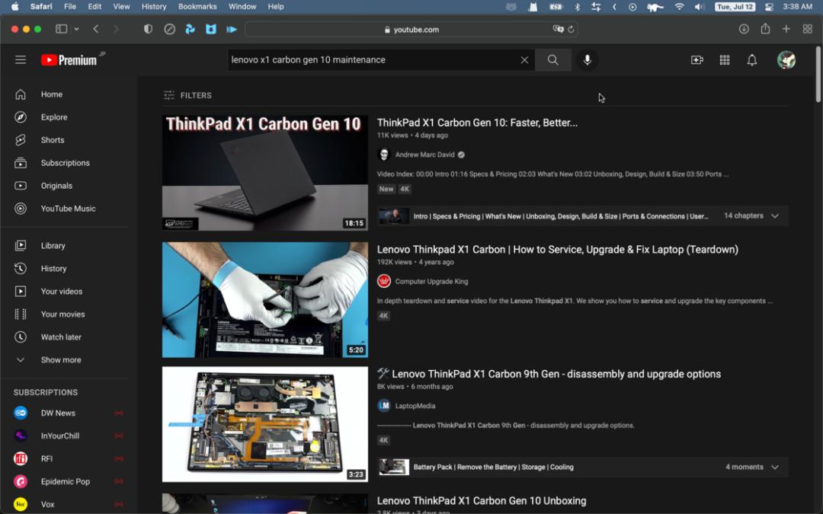Open the YouTube notifications bell
Viewport: 823px width, 514px height.
pos(752,60)
